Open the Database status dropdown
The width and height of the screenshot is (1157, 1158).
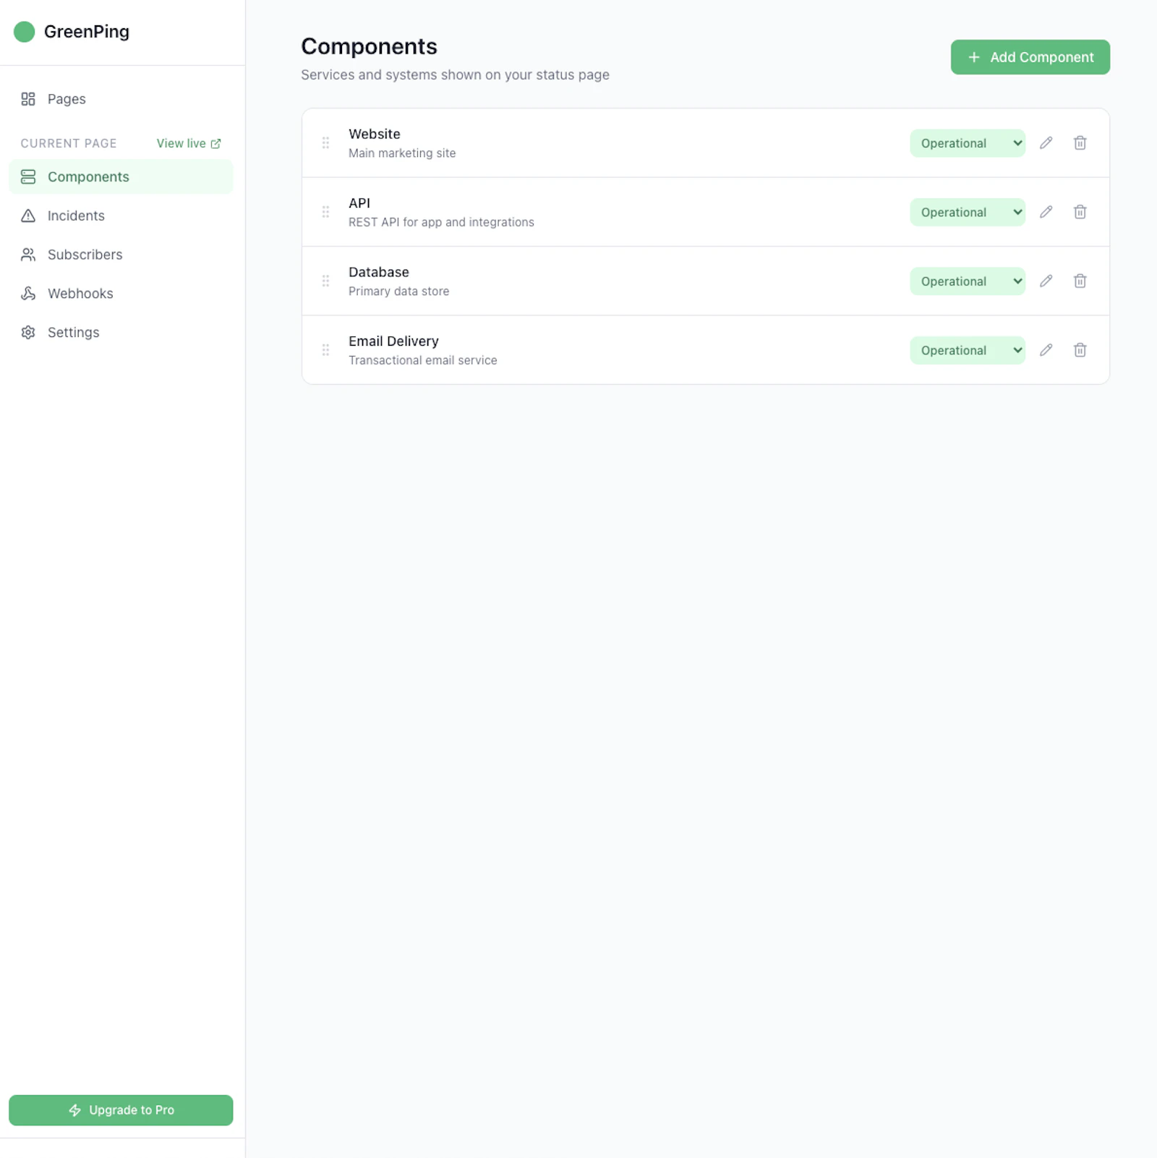pyautogui.click(x=967, y=281)
